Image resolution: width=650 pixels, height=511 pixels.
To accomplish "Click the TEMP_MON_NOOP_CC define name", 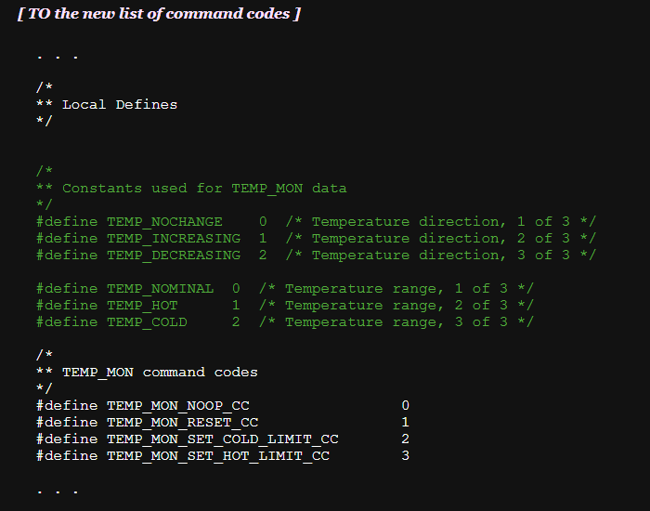I will (x=177, y=406).
